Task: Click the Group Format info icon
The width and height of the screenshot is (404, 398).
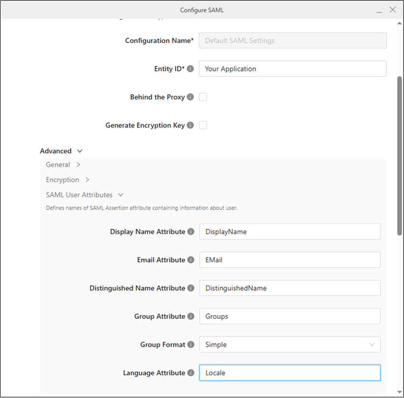Action: [191, 345]
